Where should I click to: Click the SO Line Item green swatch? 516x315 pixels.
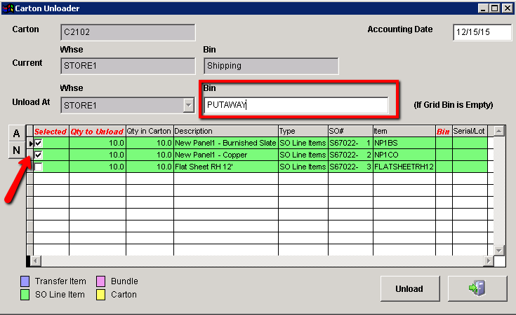pos(25,295)
